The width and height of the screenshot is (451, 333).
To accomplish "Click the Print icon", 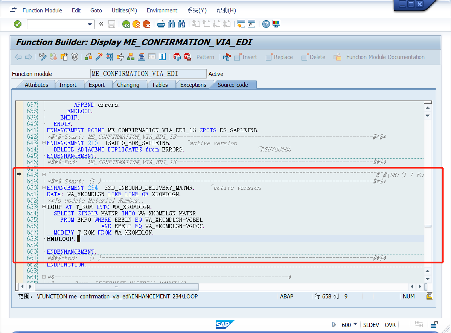I will point(161,24).
